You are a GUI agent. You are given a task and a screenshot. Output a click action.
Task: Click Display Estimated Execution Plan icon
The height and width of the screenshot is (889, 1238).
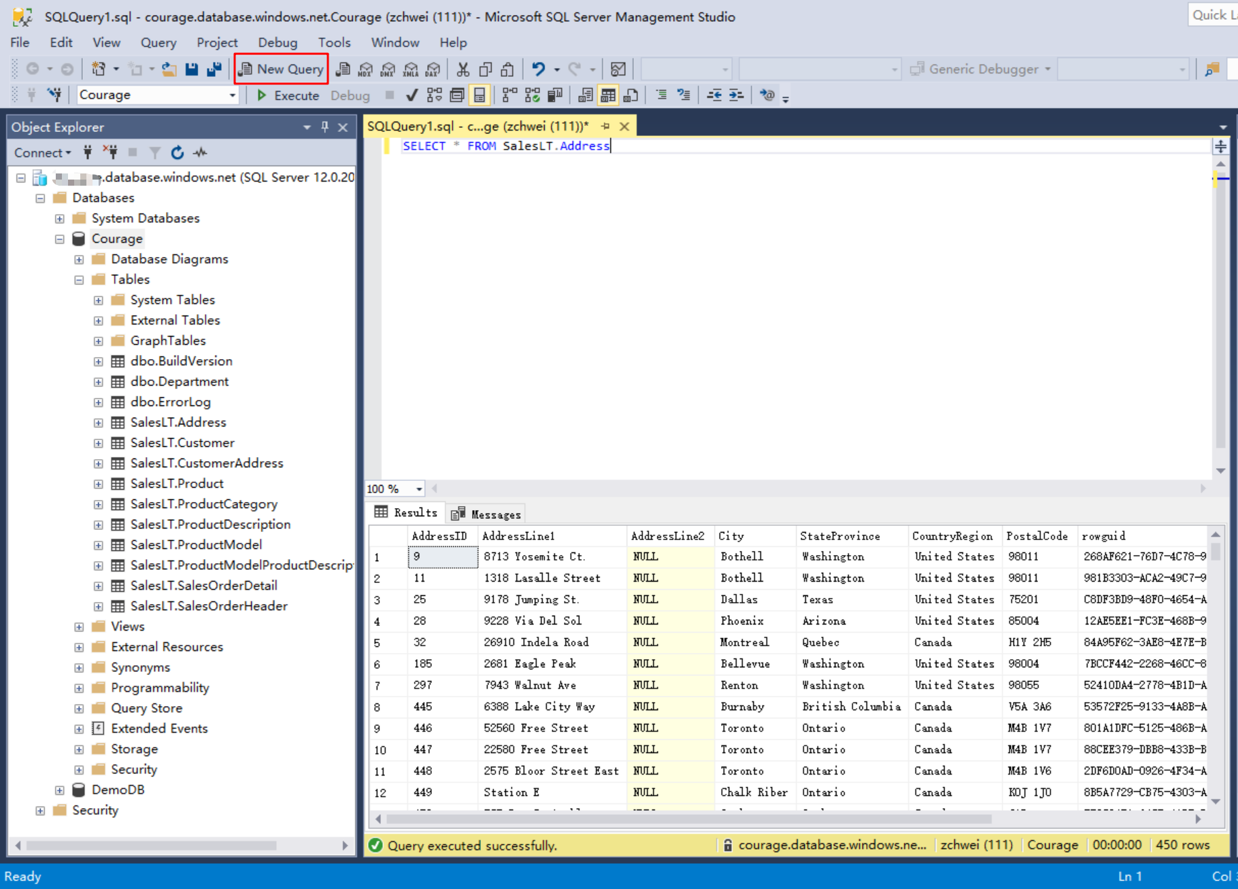click(435, 95)
